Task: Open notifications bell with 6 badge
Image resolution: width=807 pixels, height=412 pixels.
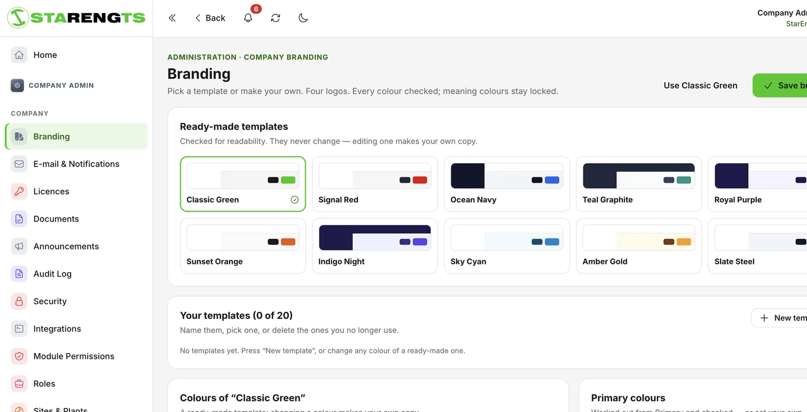Action: pyautogui.click(x=248, y=18)
